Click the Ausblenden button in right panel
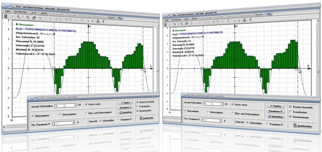The width and height of the screenshot is (322, 152). click(303, 126)
